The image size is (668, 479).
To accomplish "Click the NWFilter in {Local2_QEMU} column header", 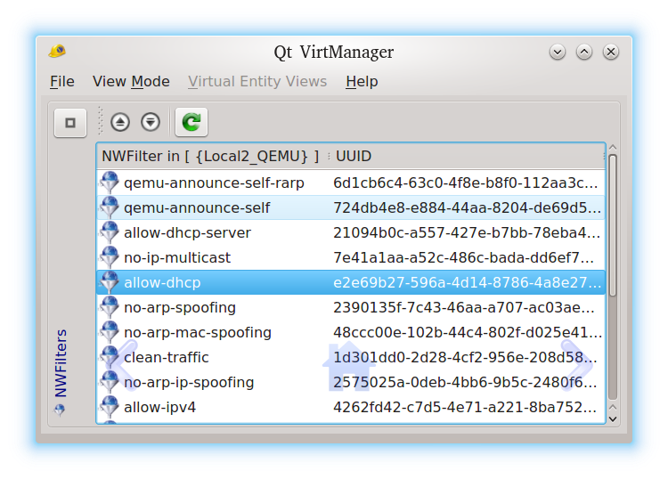I will (x=211, y=157).
